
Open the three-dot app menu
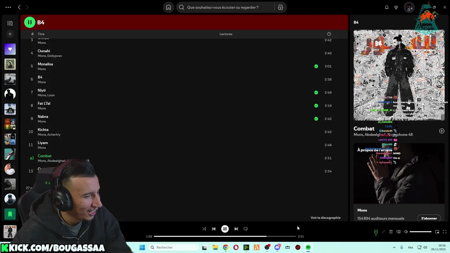point(8,7)
